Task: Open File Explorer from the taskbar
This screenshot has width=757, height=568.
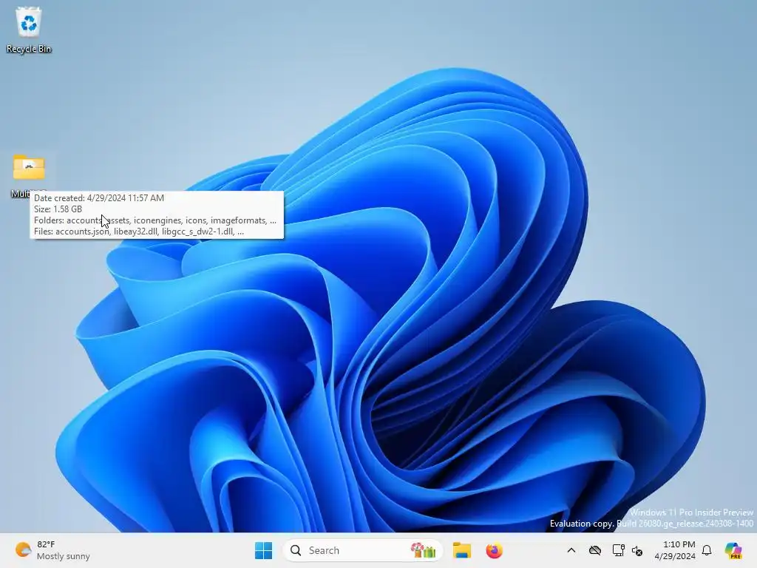Action: (x=461, y=550)
